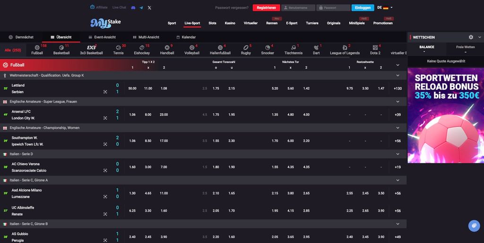The width and height of the screenshot is (484, 243).
Task: Click the Registrieren button
Action: click(x=267, y=8)
